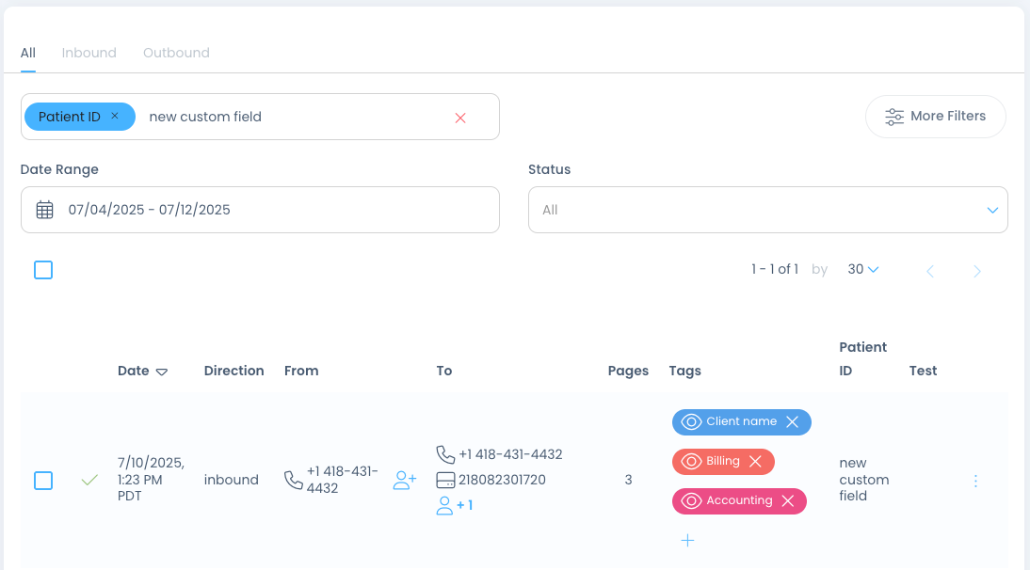Remove the Client name tag
The image size is (1030, 570).
tap(792, 422)
